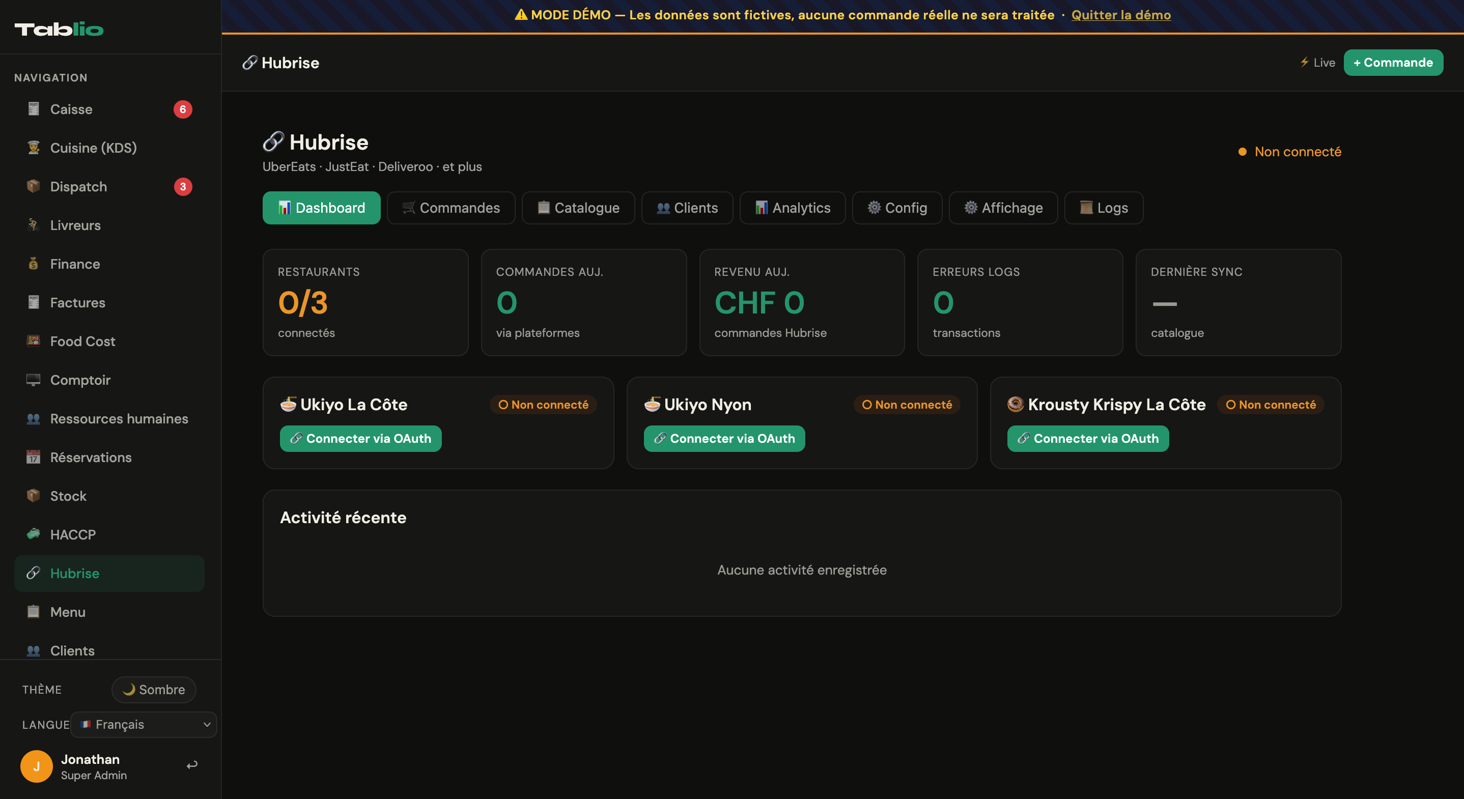Click the sidebar Clients people icon
The width and height of the screenshot is (1464, 799).
(x=34, y=650)
